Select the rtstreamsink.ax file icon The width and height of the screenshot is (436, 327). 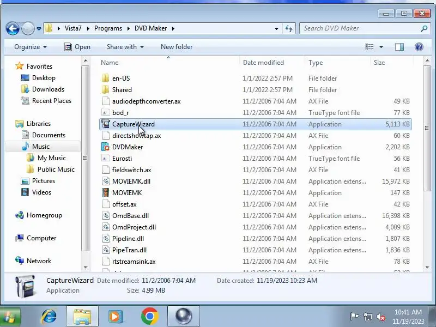(106, 261)
